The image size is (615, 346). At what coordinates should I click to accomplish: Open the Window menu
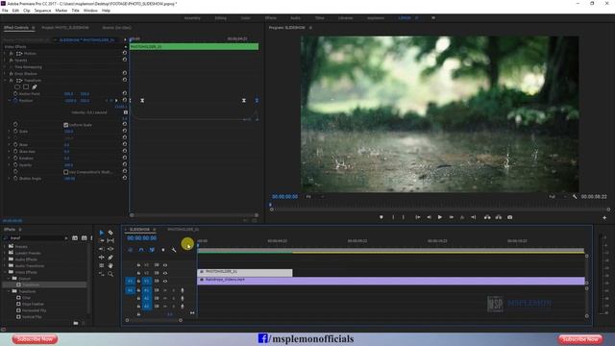[x=90, y=11]
